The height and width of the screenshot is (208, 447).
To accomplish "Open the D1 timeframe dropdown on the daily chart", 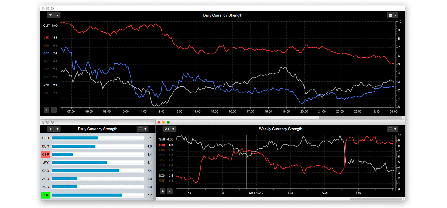I will 54,15.
